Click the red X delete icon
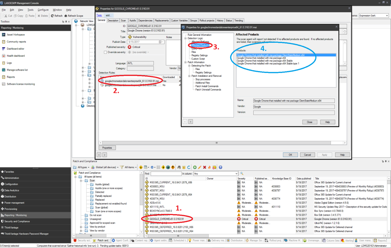The width and height of the screenshot is (391, 248). (x=204, y=167)
